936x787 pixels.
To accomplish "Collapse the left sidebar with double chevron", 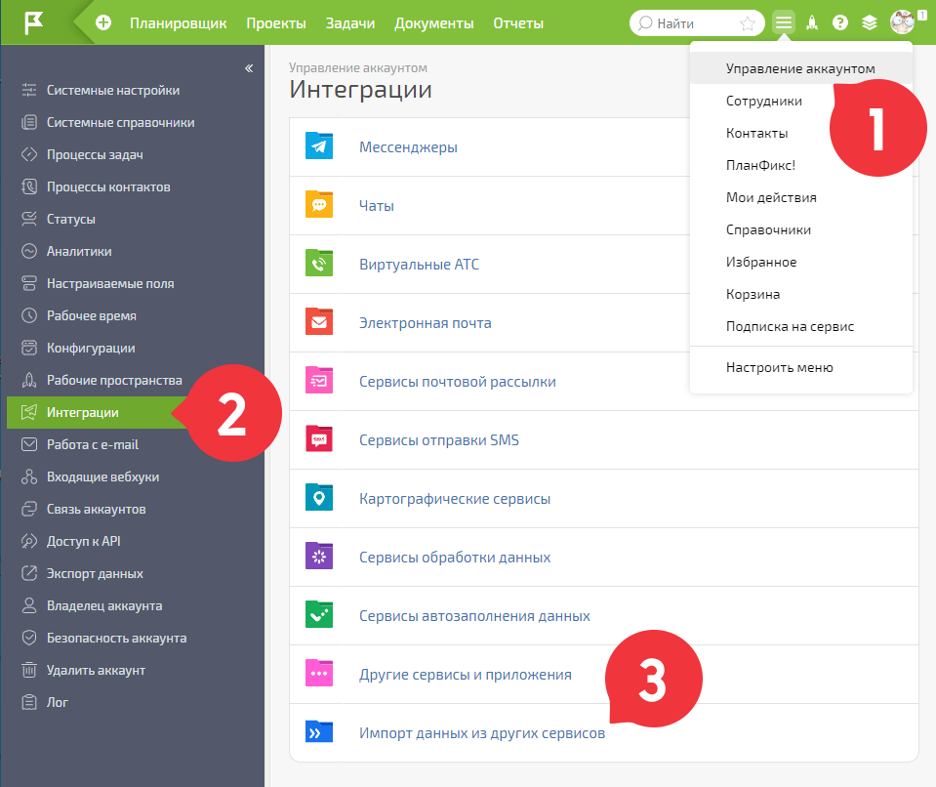I will tap(249, 68).
